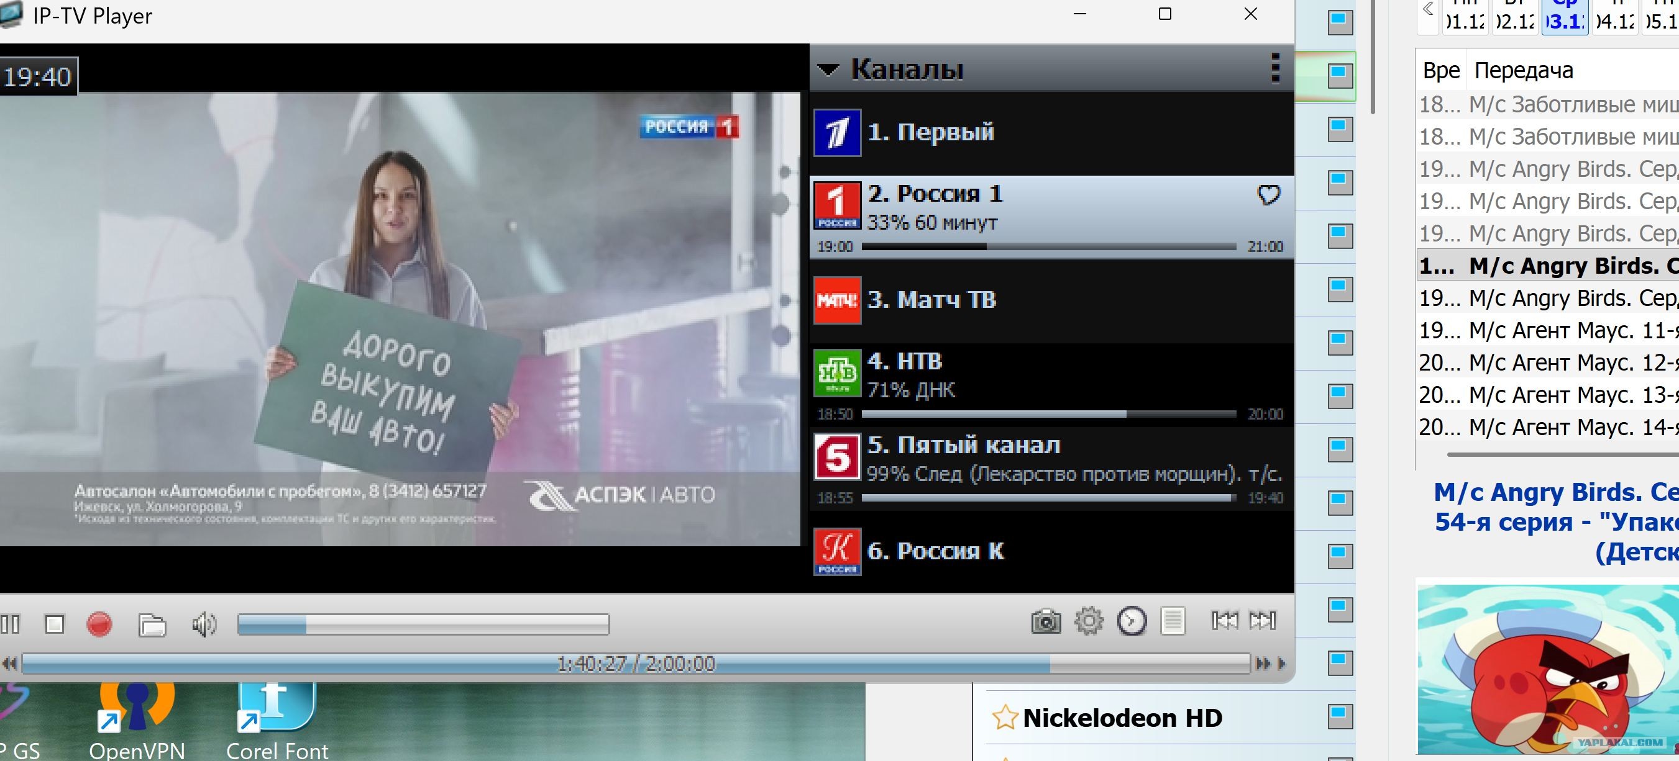Click the 19:40 clock overlay on video

[x=38, y=77]
